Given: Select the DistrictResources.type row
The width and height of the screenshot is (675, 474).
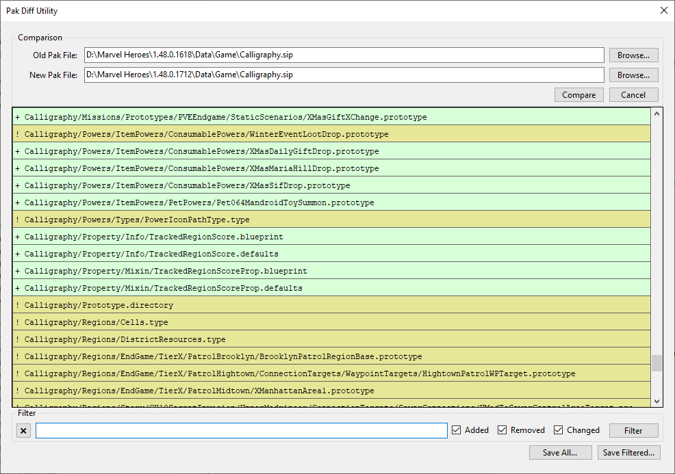Looking at the screenshot, I should [331, 339].
